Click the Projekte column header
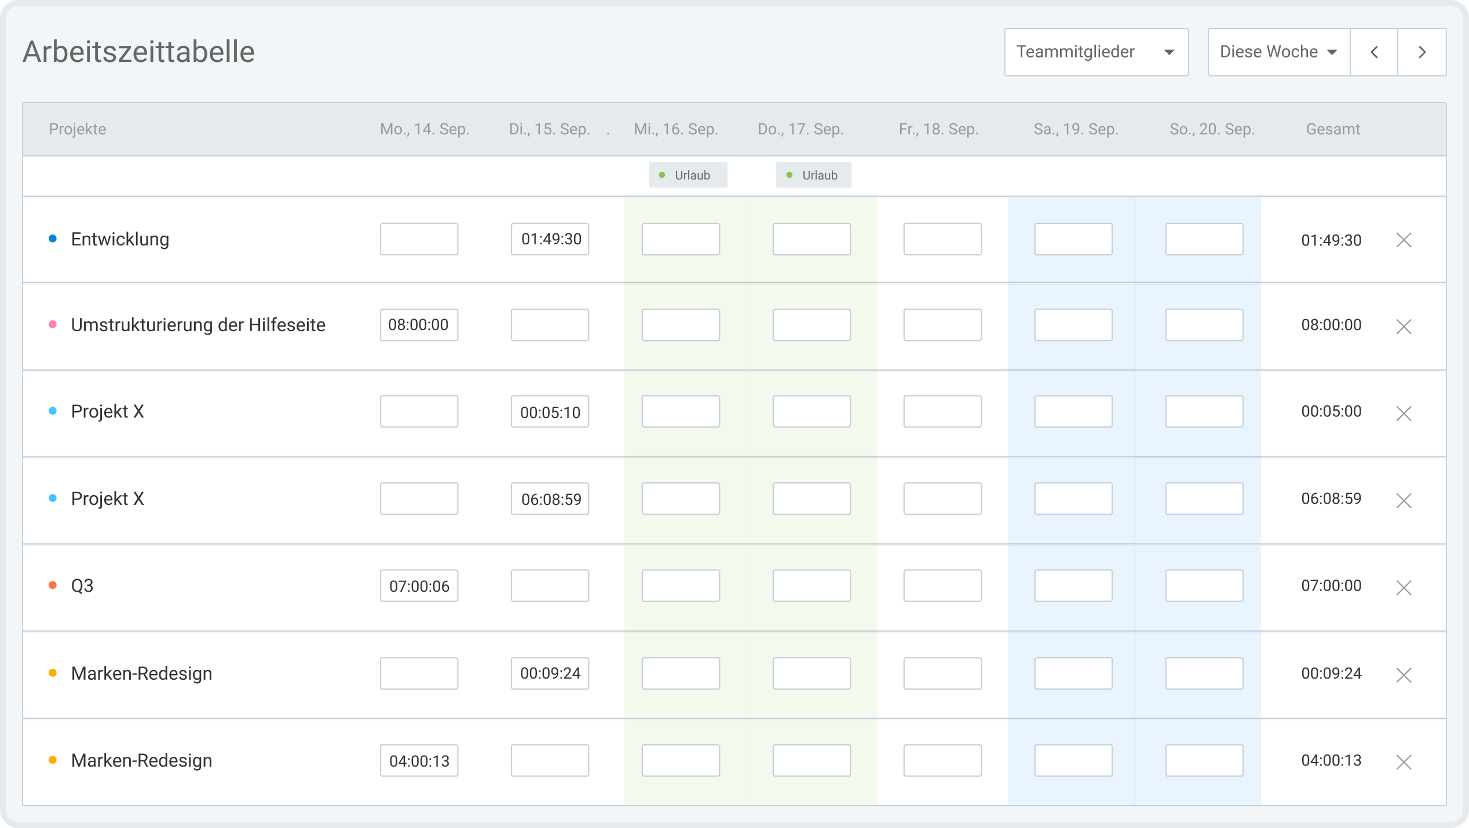Viewport: 1469px width, 828px height. [x=78, y=129]
